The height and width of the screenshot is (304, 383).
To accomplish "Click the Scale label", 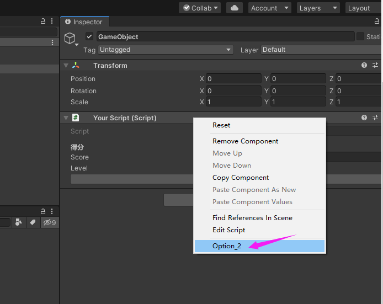I will click(79, 102).
